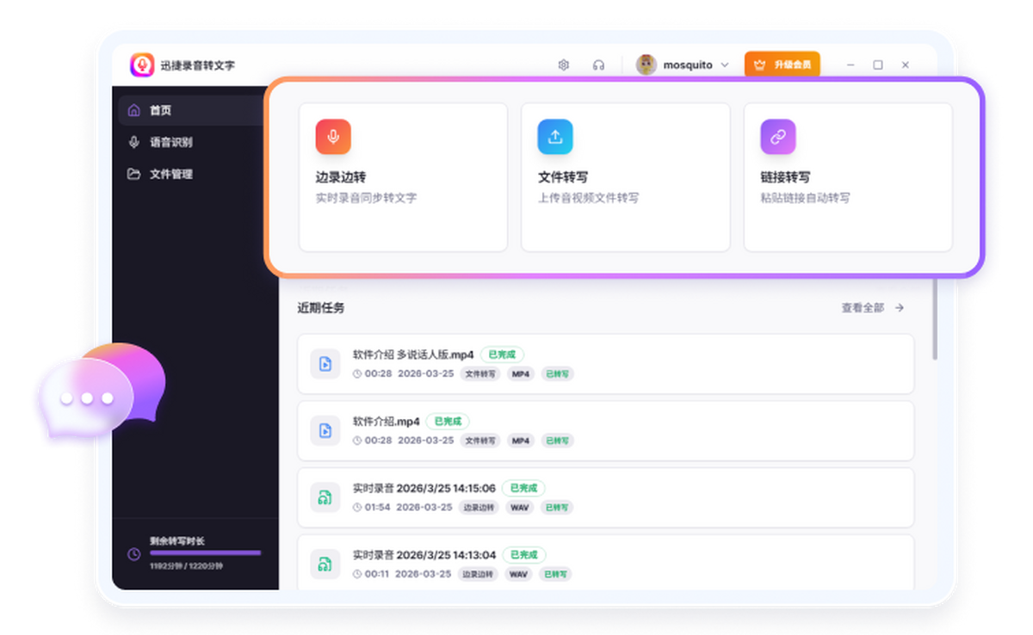Open the 文件转写 card title

(563, 177)
